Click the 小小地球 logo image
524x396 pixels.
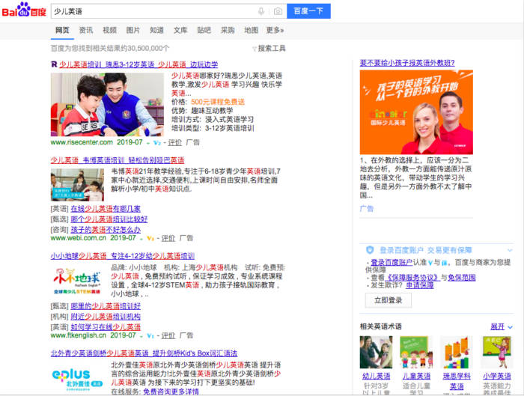(77, 282)
